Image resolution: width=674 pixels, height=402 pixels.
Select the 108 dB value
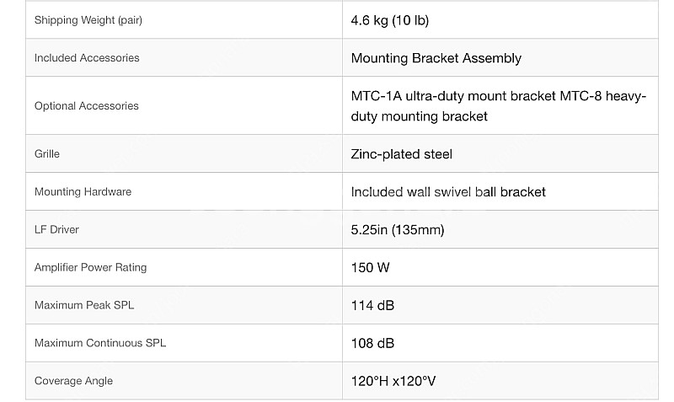(x=372, y=343)
